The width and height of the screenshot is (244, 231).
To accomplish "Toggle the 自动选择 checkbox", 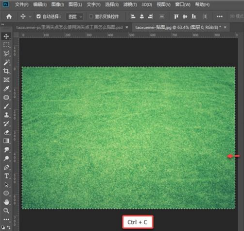I will pos(38,17).
